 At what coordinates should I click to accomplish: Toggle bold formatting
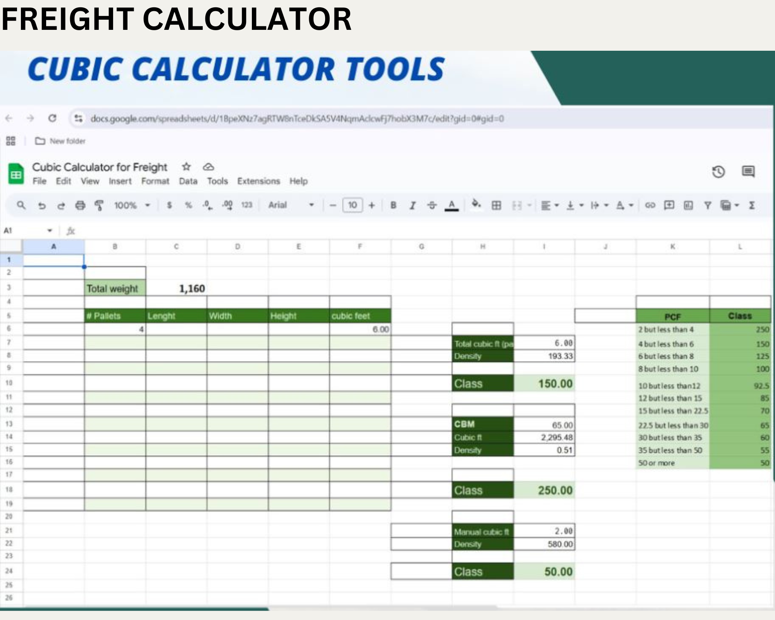[393, 205]
